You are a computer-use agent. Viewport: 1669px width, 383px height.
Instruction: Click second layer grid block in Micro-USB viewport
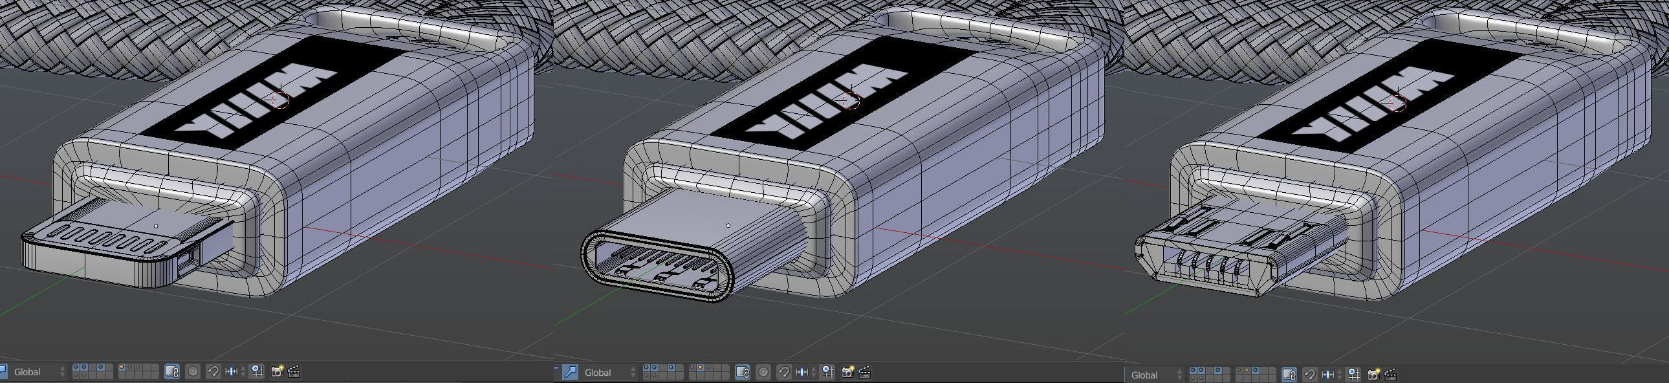click(1256, 375)
